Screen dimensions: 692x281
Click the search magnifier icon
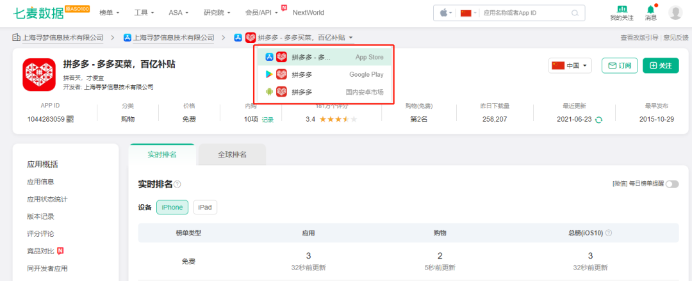[575, 13]
